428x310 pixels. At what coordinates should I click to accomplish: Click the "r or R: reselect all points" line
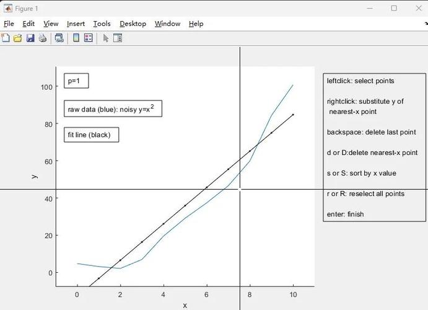pyautogui.click(x=366, y=193)
